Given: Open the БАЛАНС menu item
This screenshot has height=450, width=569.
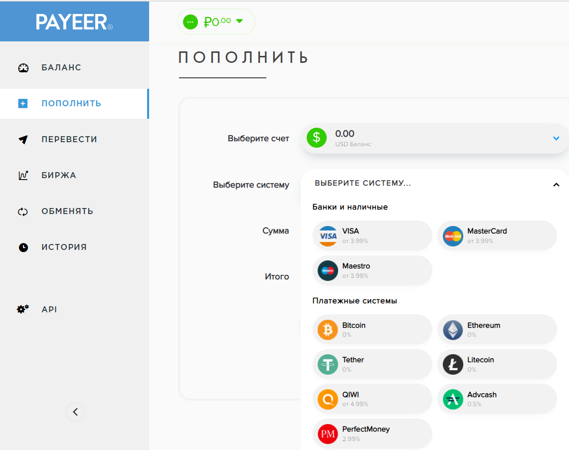Looking at the screenshot, I should pyautogui.click(x=74, y=67).
